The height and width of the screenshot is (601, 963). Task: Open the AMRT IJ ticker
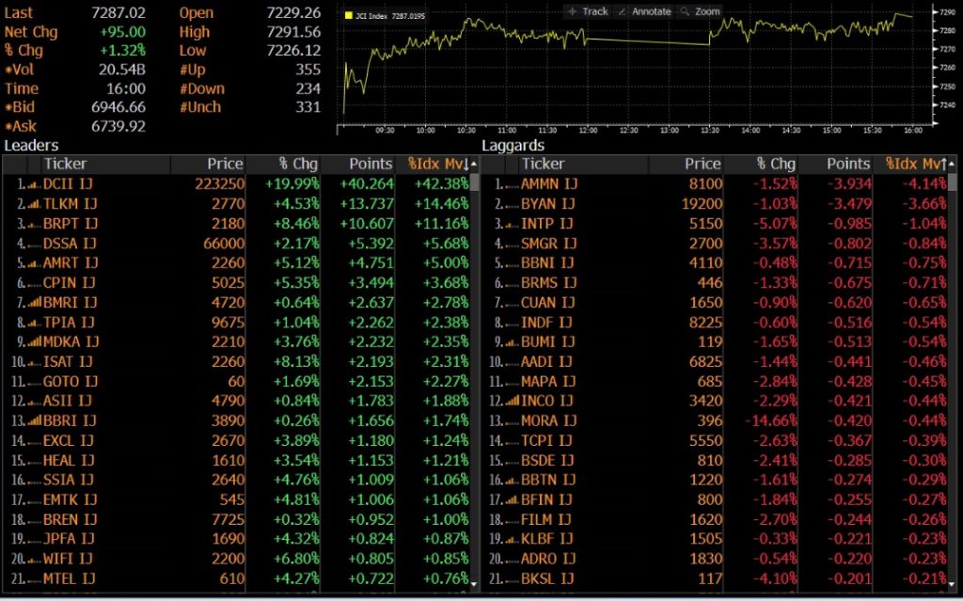tap(71, 263)
